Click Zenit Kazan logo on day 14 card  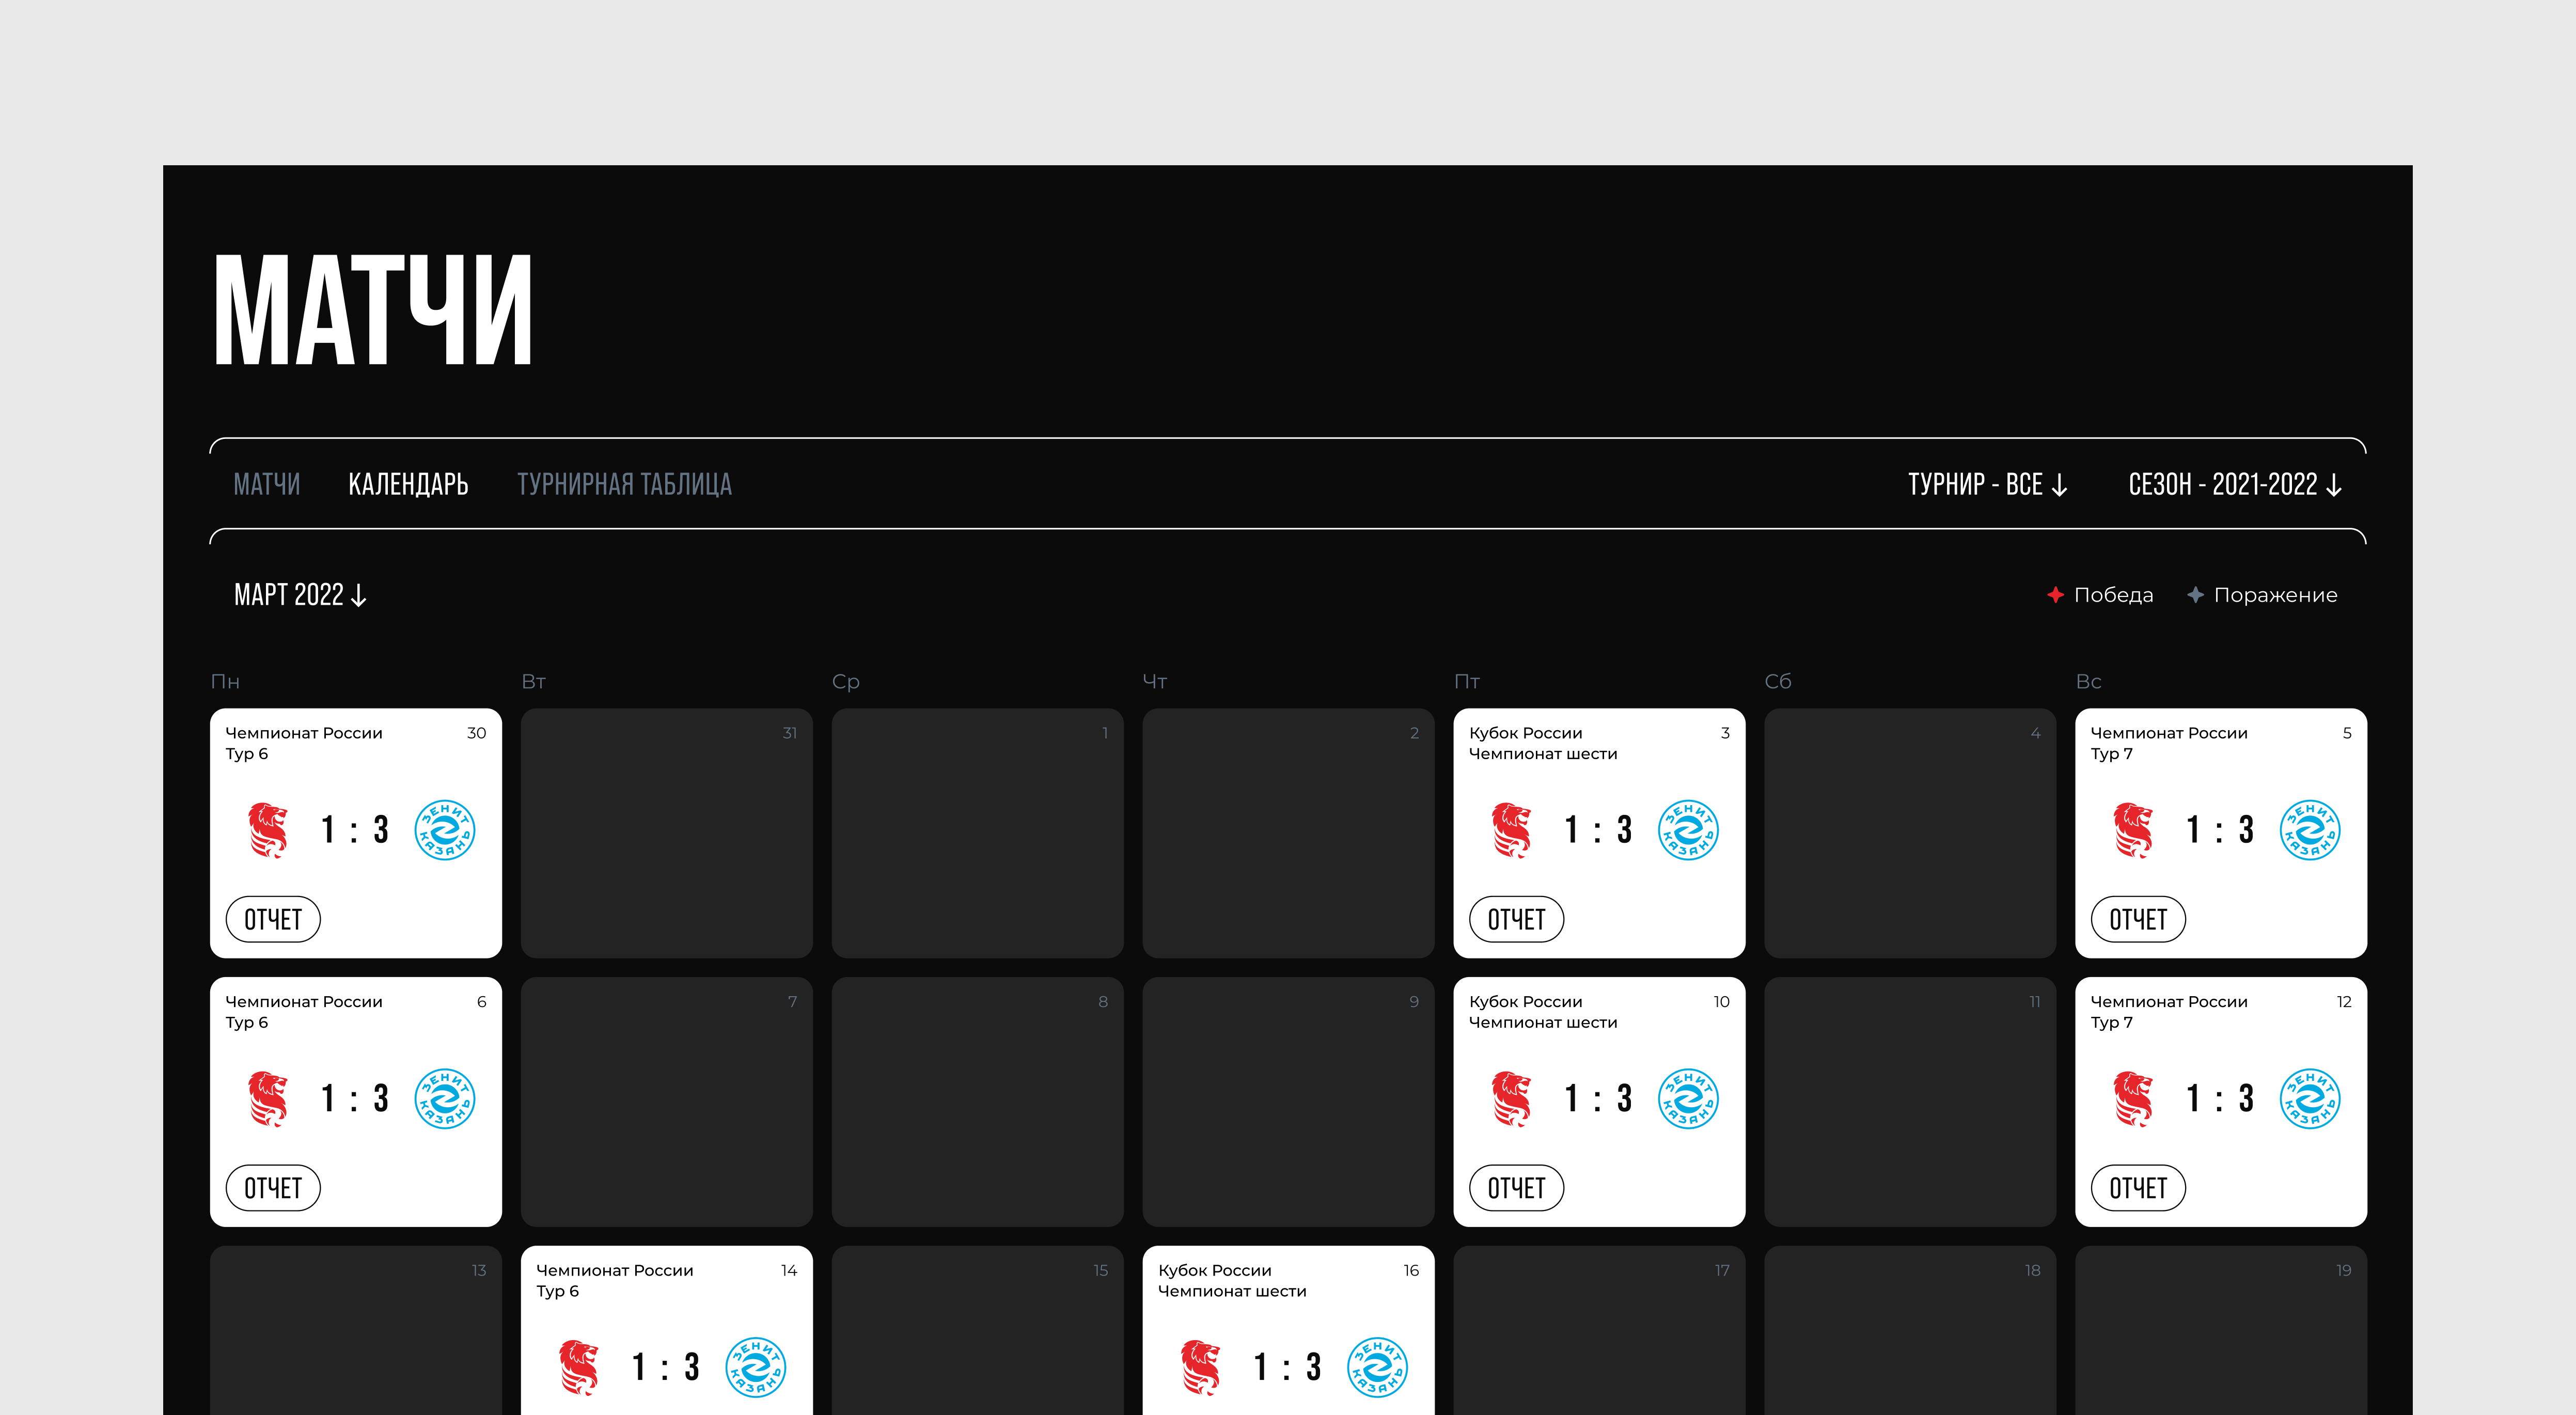pos(756,1368)
